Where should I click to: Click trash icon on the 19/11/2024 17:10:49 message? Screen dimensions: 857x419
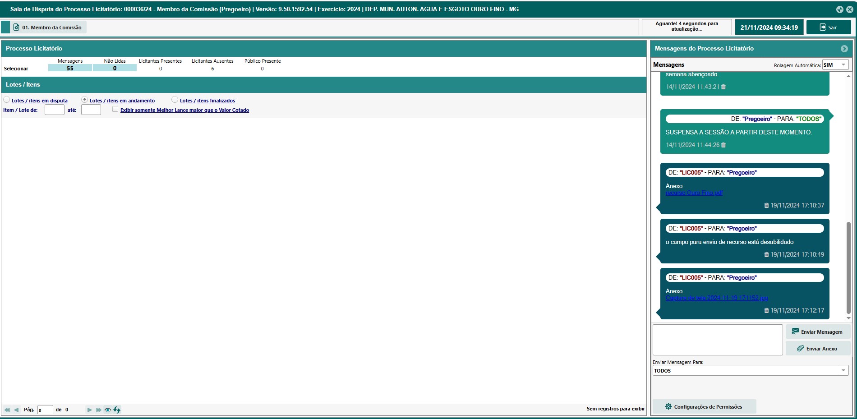[766, 255]
